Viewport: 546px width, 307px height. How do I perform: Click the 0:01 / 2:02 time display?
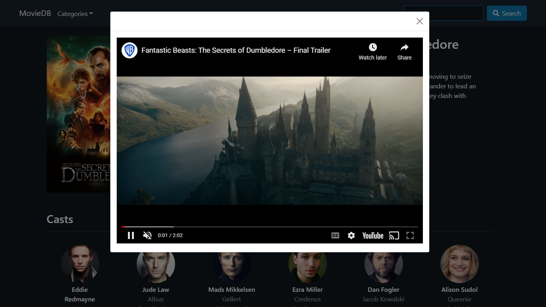click(170, 235)
